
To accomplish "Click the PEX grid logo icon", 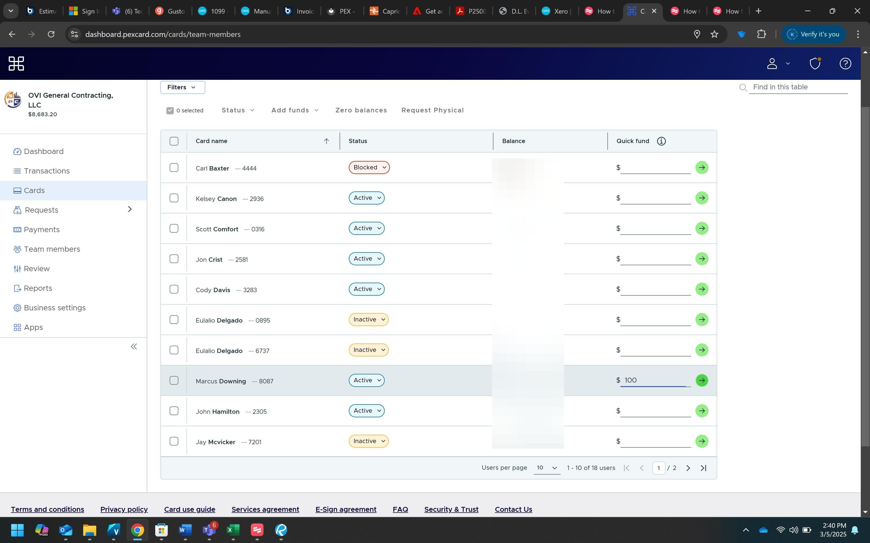I will 16,64.
